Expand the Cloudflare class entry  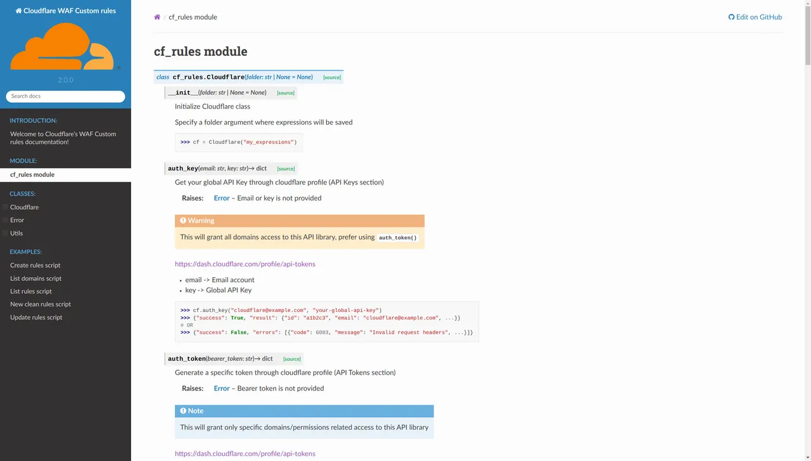[5, 207]
